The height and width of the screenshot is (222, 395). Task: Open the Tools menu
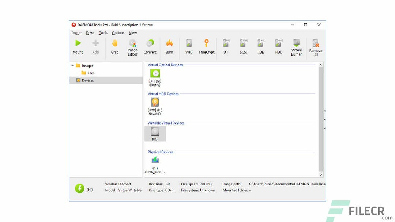point(103,32)
